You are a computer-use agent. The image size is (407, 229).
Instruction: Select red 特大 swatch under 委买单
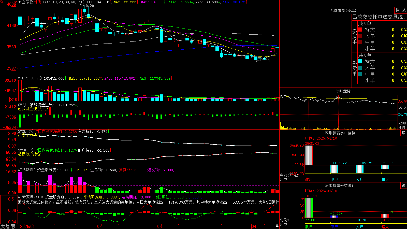[360, 30]
